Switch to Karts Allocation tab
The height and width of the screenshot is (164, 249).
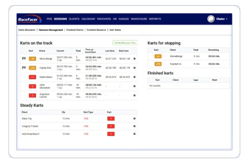click(x=27, y=30)
